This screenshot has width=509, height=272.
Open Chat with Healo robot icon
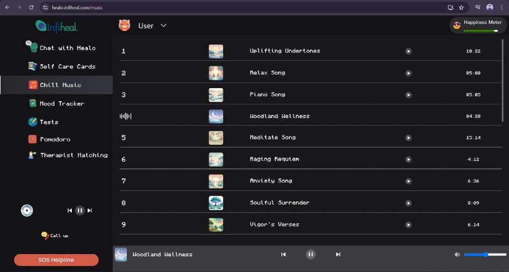click(x=32, y=46)
